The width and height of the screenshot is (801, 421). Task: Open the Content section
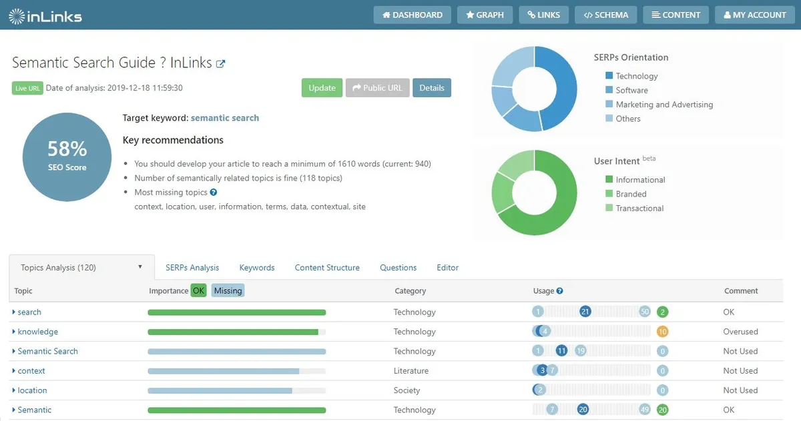tap(676, 15)
